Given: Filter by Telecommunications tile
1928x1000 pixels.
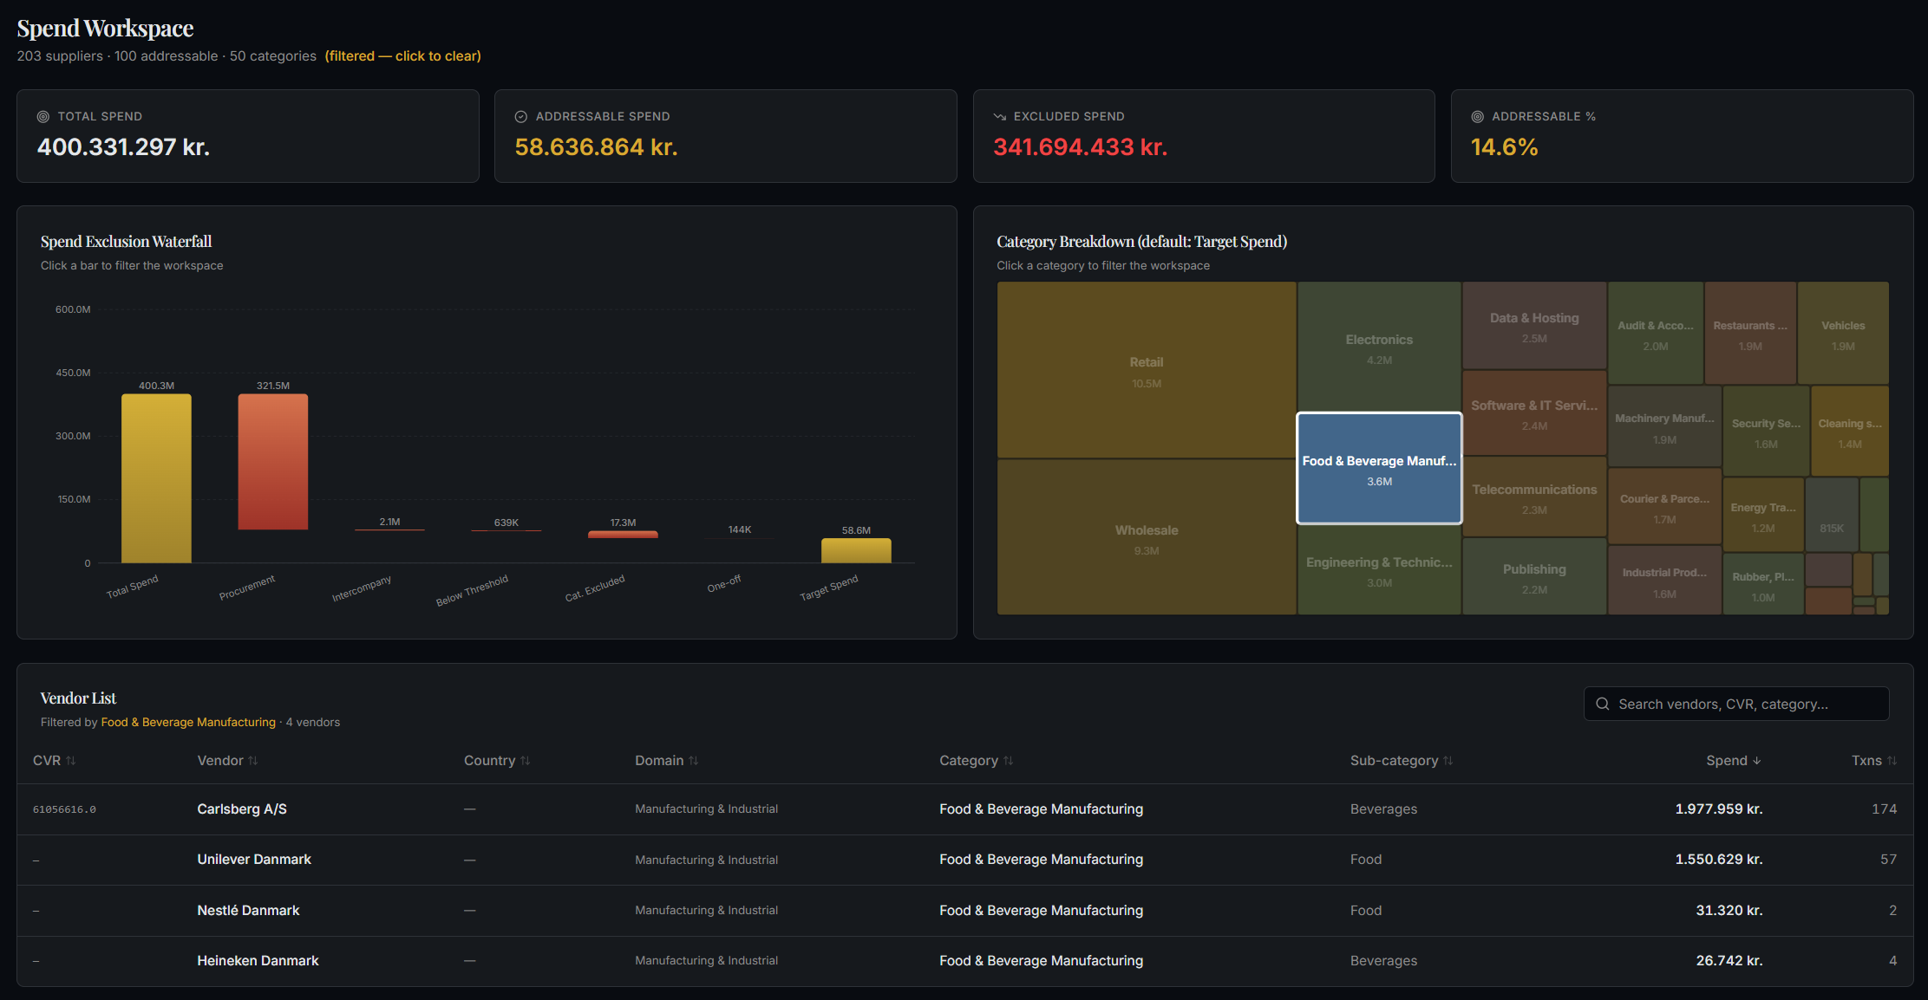Looking at the screenshot, I should (x=1534, y=497).
